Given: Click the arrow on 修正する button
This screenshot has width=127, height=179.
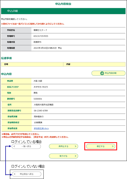Looking at the screenshot, I should 113,146.
